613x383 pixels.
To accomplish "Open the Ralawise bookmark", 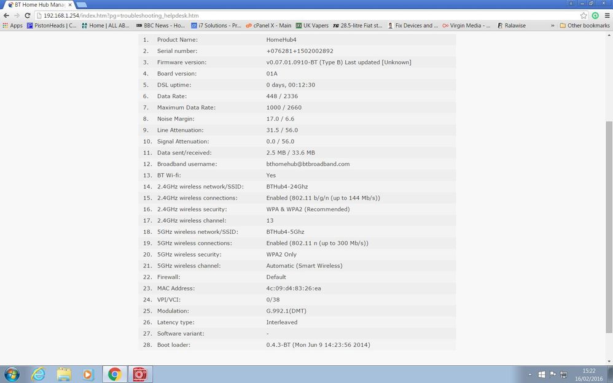I will (512, 25).
